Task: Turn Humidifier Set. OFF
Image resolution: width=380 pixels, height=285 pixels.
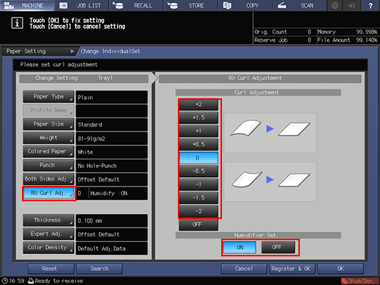Action: click(x=278, y=248)
